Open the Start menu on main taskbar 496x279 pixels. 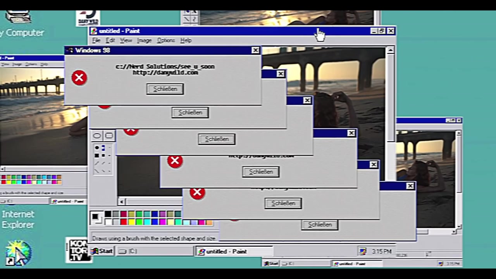tap(102, 251)
